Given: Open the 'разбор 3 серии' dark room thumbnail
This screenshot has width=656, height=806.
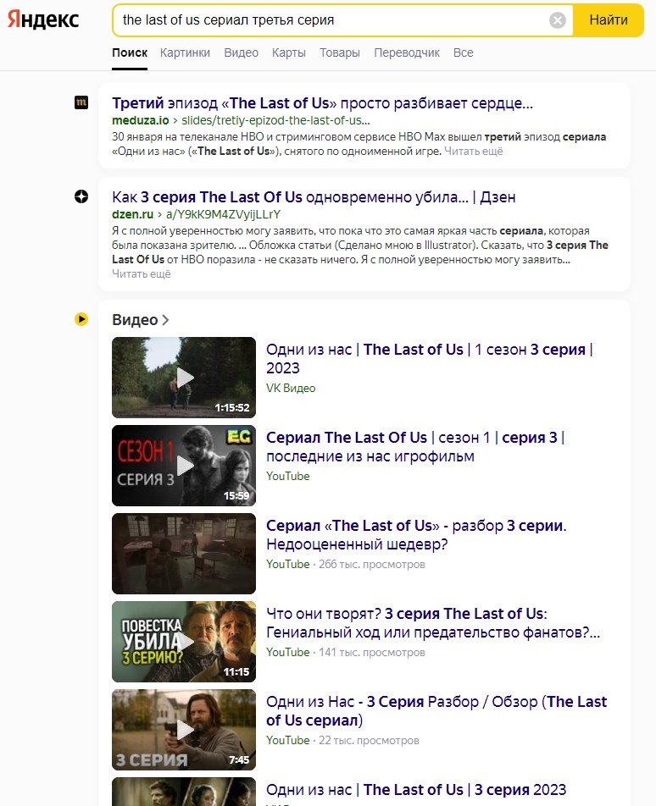Looking at the screenshot, I should point(184,554).
